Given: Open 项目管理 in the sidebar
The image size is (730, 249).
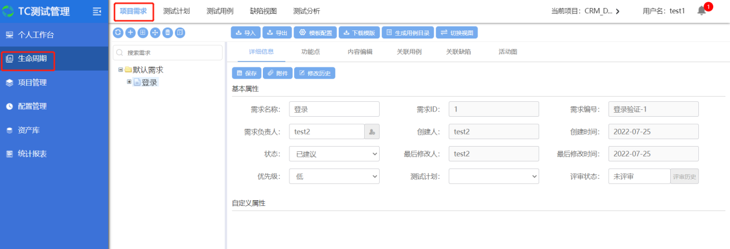Looking at the screenshot, I should point(54,82).
